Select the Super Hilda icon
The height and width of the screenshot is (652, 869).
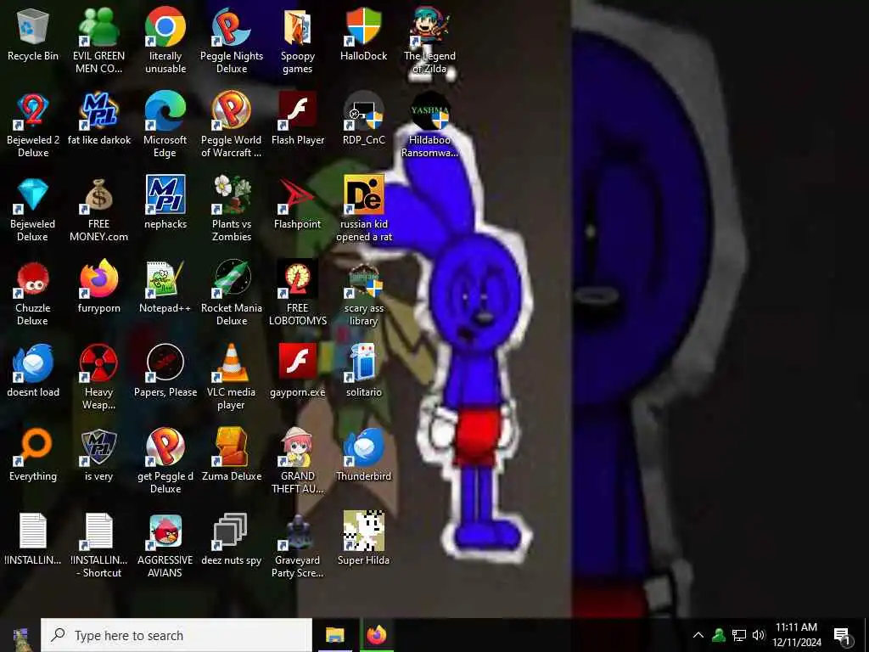click(363, 531)
